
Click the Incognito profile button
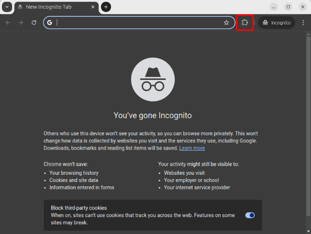277,23
